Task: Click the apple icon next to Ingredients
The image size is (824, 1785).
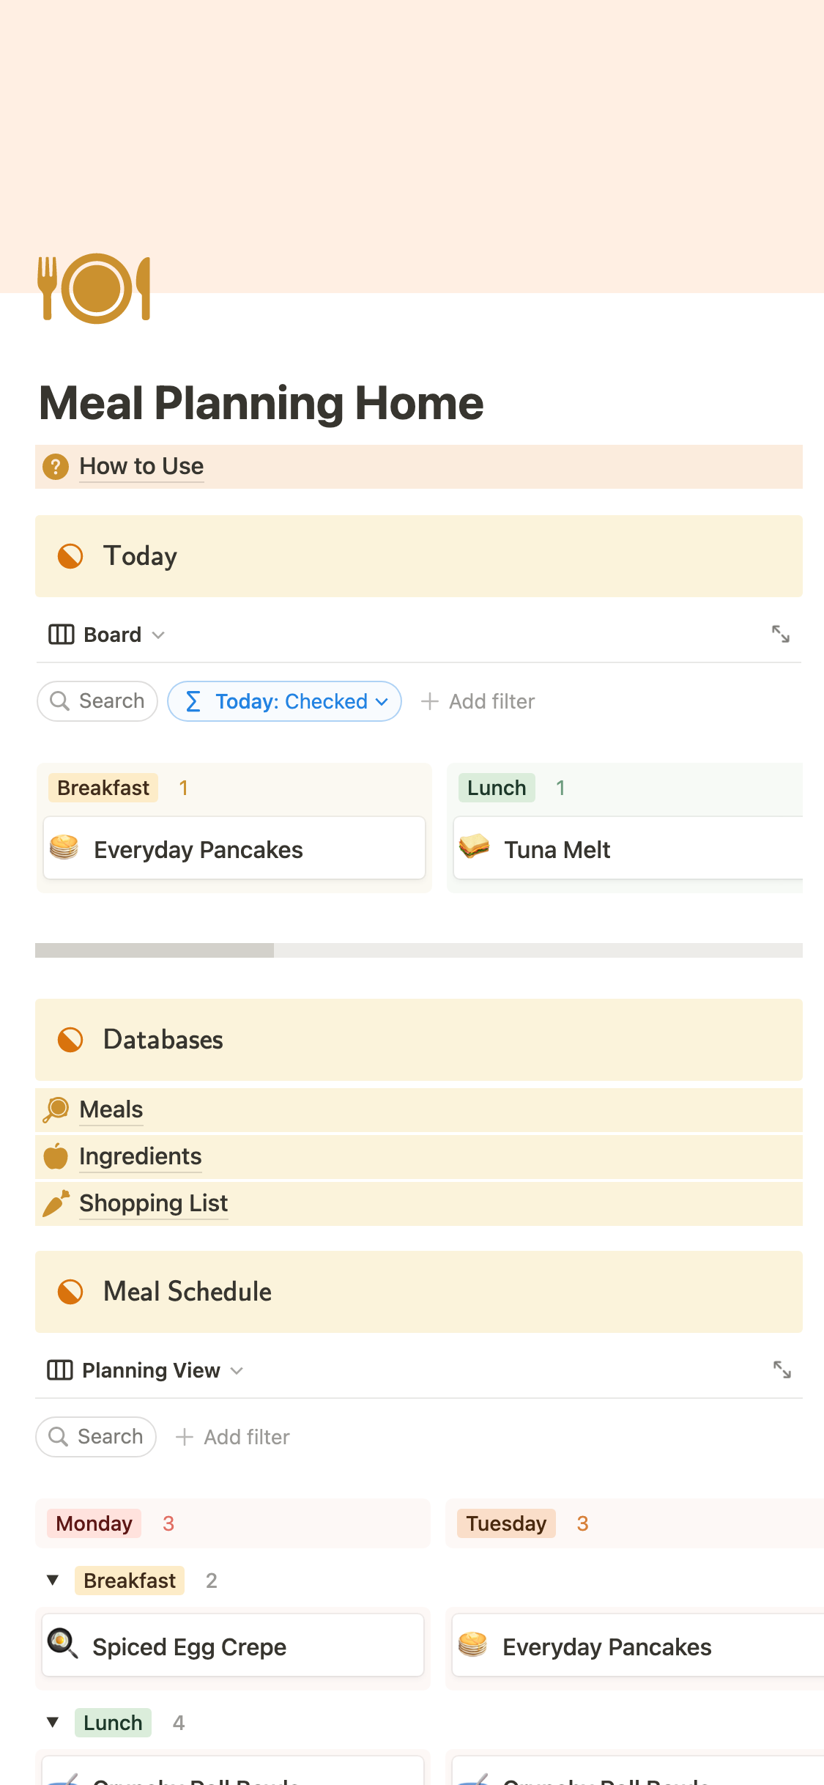Action: (56, 1157)
